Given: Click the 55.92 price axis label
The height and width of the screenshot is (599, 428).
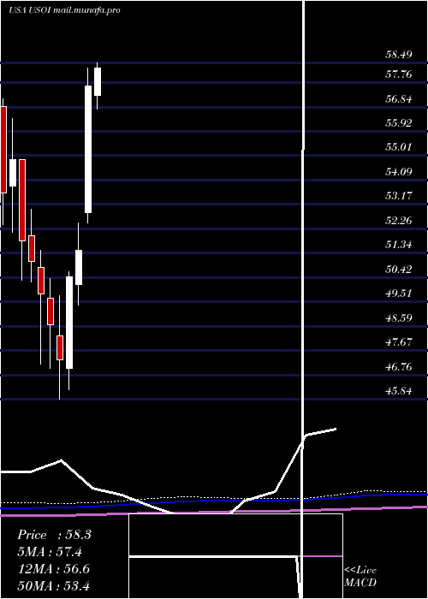Looking at the screenshot, I should [x=399, y=123].
